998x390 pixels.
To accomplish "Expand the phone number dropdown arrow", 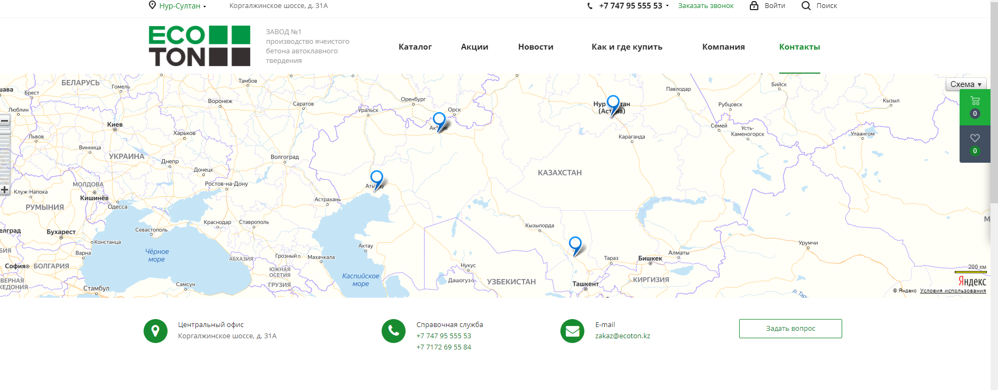I will pos(667,6).
